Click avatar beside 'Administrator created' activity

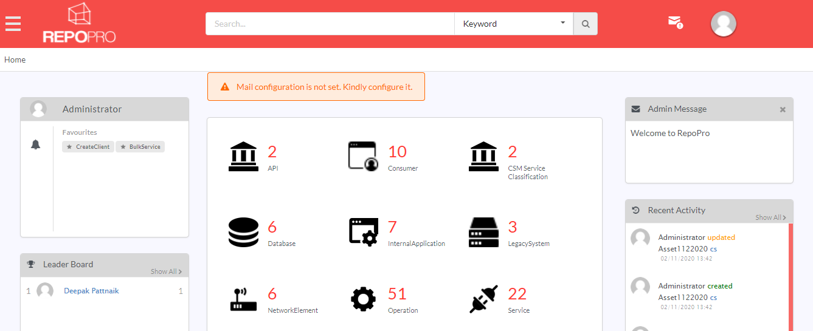640,287
